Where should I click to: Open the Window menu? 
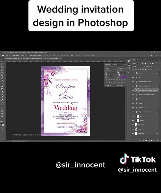(x=40, y=52)
